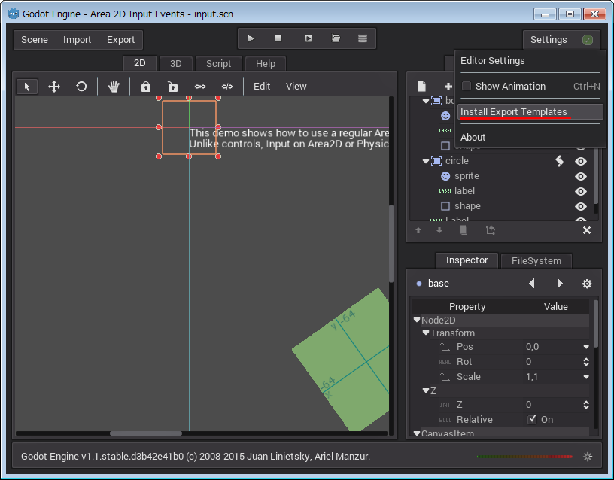
Task: Click the green update status indicator
Action: click(x=588, y=40)
